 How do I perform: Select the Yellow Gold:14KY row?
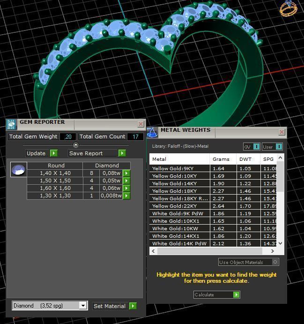(x=213, y=183)
